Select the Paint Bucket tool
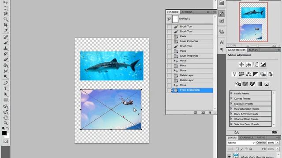Screen dimensions: 282x158 [x=6, y=65]
